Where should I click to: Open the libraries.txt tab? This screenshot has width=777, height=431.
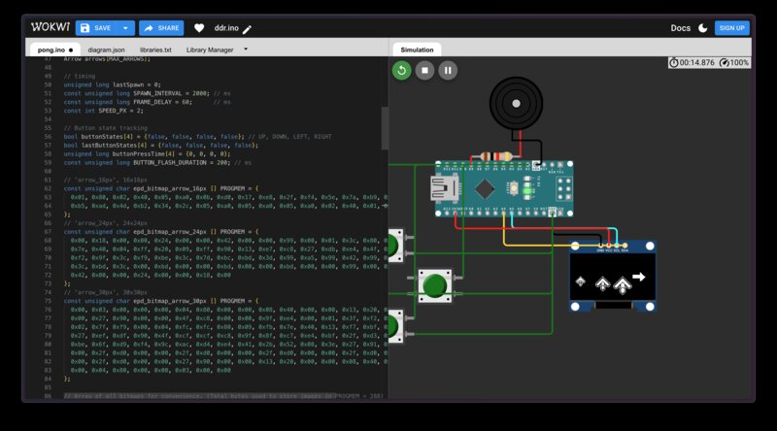(155, 49)
